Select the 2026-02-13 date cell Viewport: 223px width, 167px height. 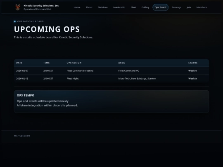pos(22,78)
